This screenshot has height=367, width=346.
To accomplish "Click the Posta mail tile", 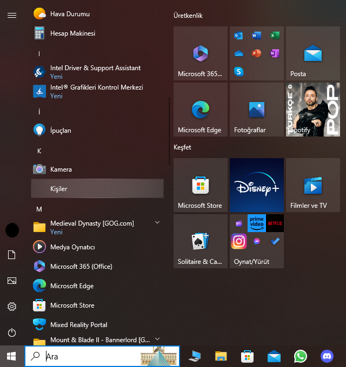I will tap(313, 53).
